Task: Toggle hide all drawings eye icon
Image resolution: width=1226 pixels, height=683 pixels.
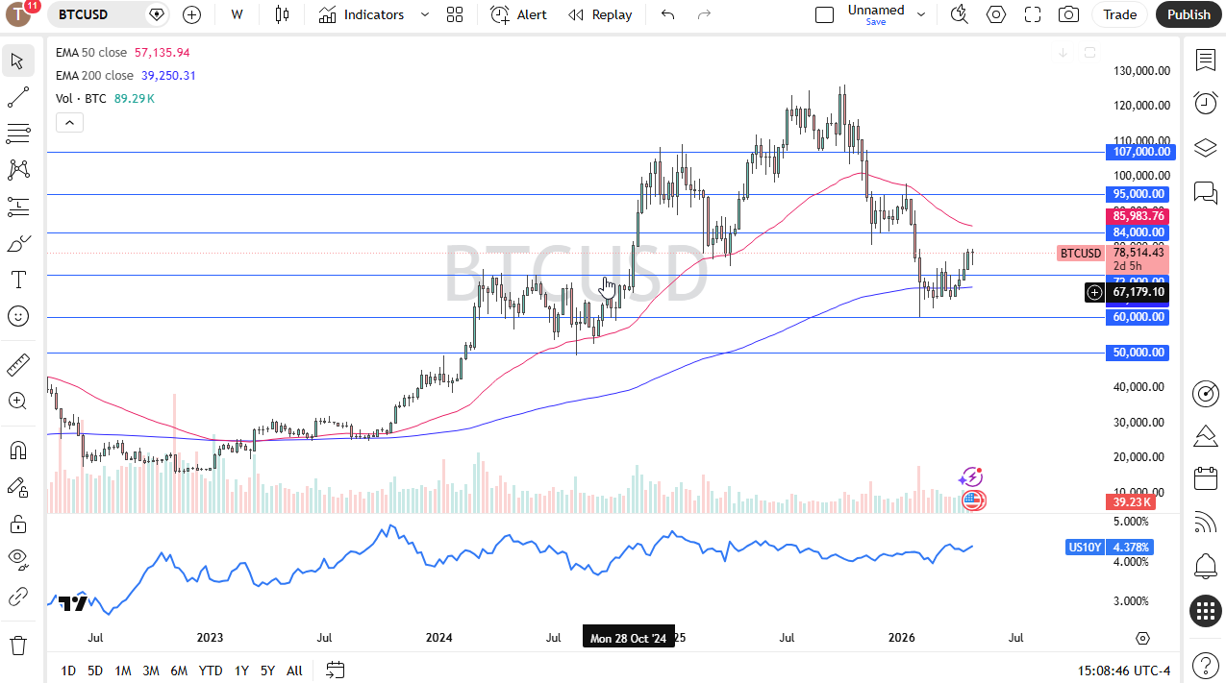Action: (17, 560)
